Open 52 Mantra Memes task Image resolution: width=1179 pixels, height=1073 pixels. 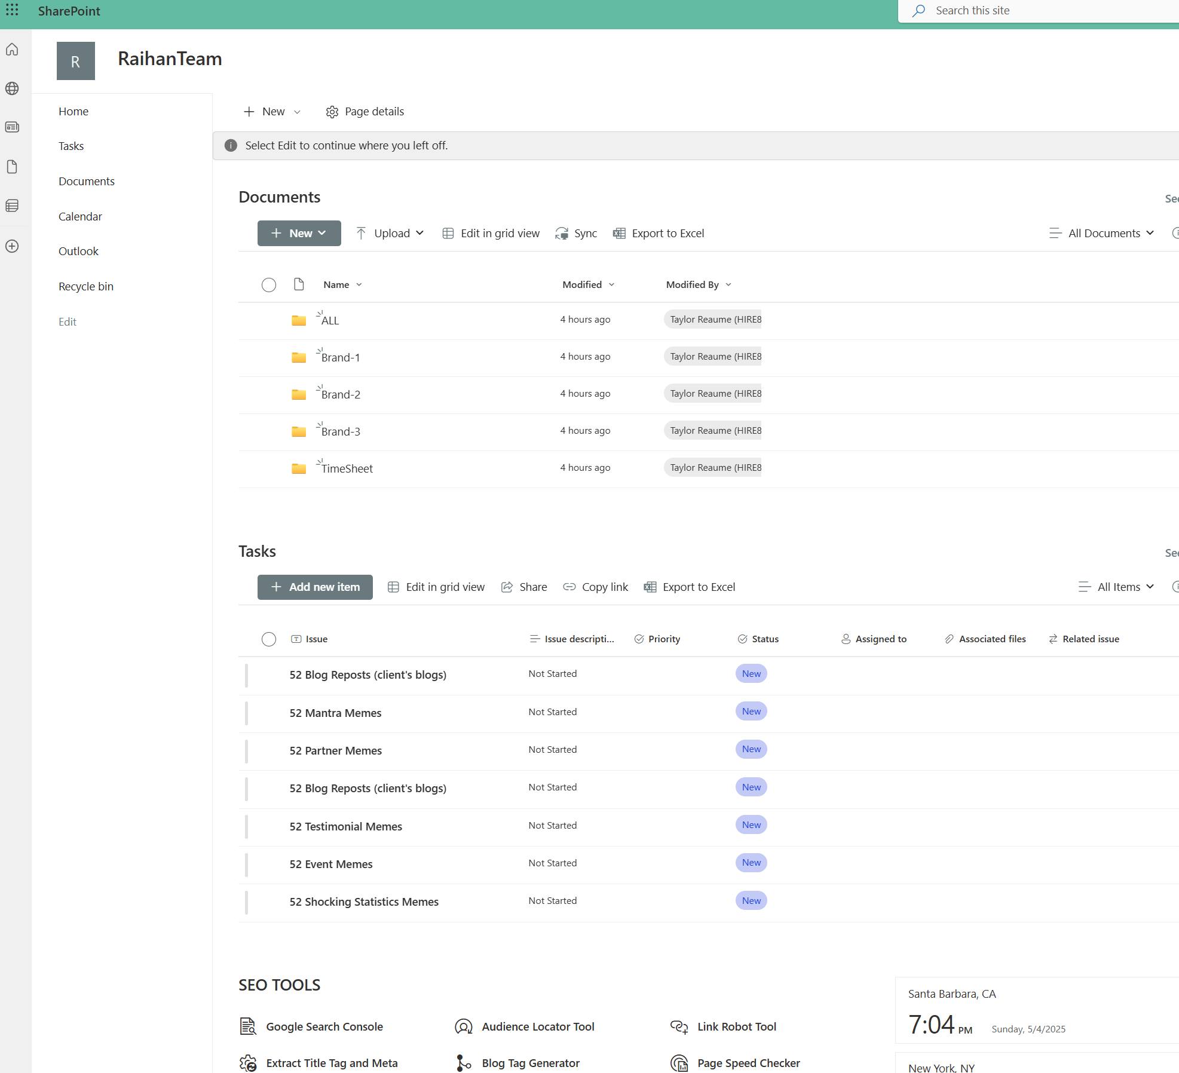[x=335, y=713]
